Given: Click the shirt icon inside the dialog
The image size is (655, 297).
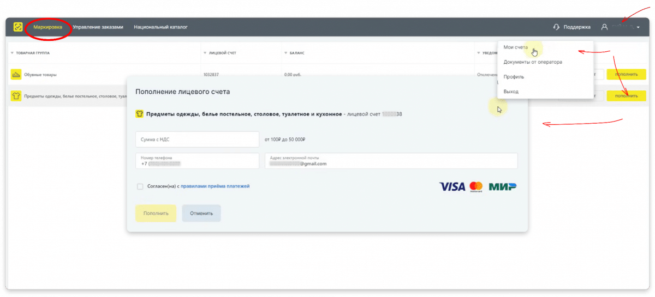Looking at the screenshot, I should [140, 114].
